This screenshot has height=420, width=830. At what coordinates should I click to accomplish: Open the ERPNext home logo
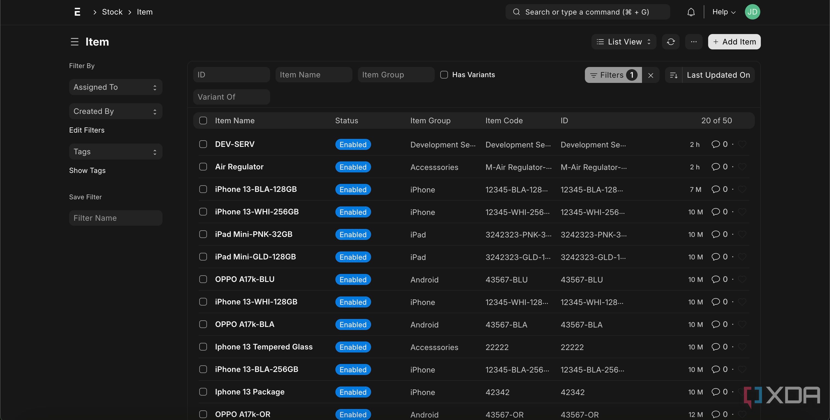77,12
